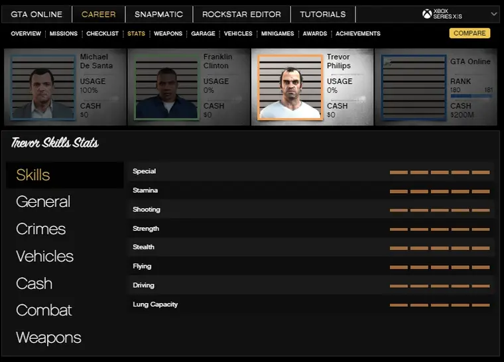504x362 pixels.
Task: Click the Special skill progress bar
Action: (x=440, y=172)
